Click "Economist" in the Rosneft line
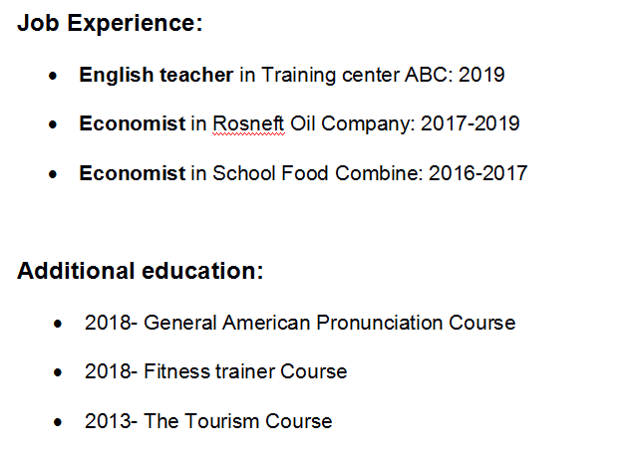Image resolution: width=635 pixels, height=463 pixels. [132, 124]
